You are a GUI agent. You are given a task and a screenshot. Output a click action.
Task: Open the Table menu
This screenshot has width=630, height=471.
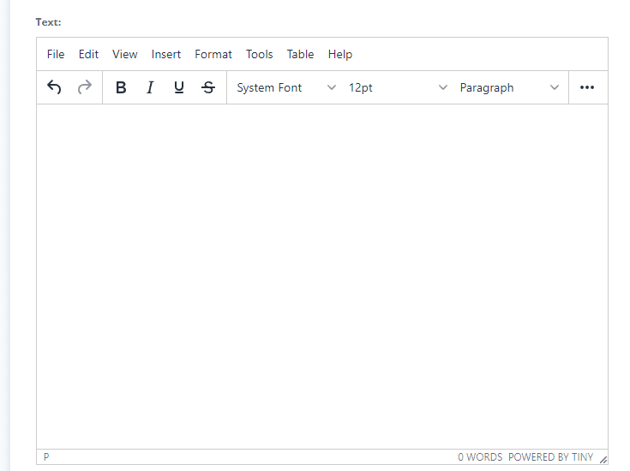[x=300, y=54]
